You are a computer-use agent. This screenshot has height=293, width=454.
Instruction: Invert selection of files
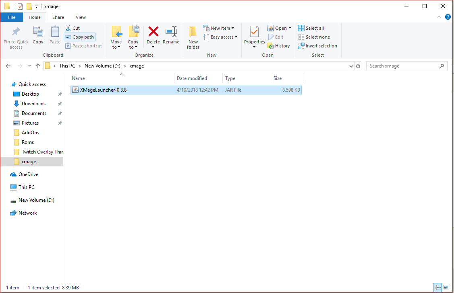[317, 46]
